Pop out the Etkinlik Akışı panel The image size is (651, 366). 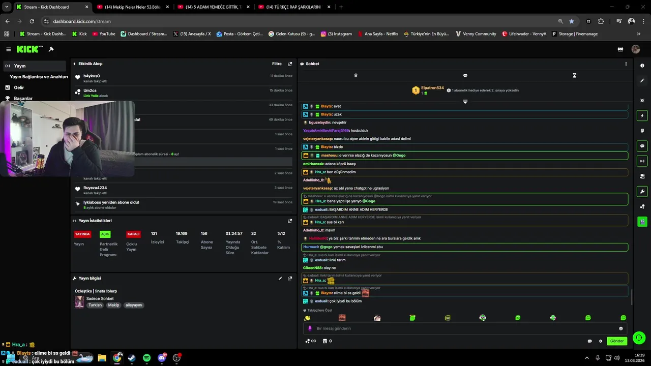pos(290,64)
